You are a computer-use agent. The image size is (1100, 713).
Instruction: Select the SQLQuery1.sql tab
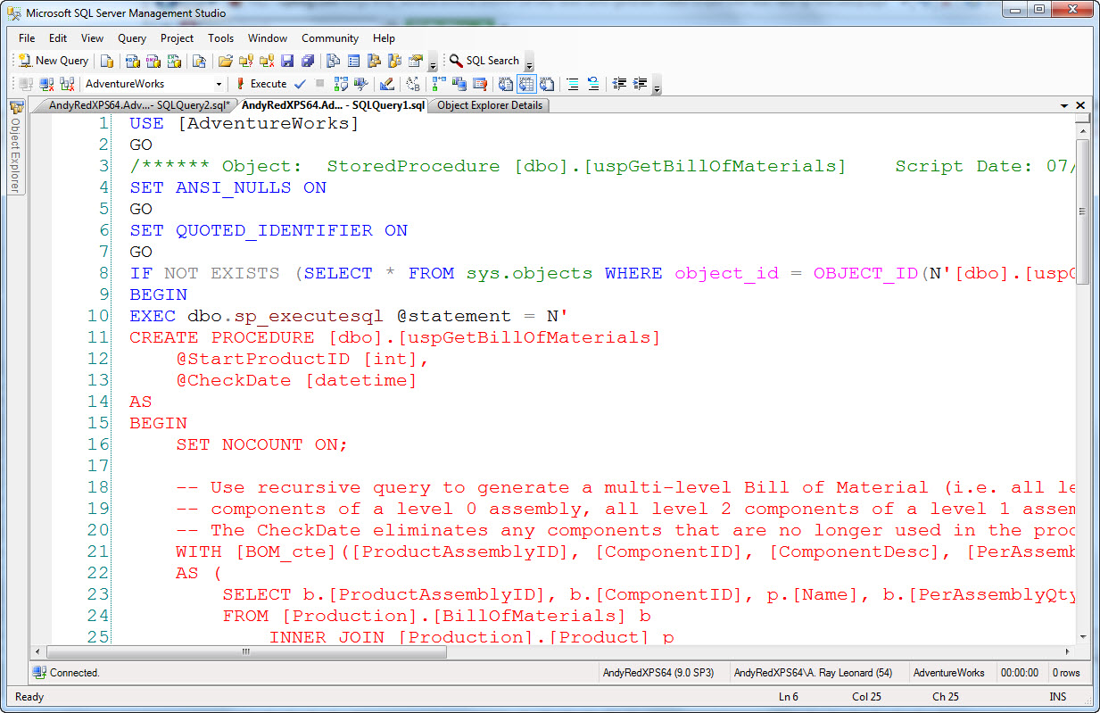[x=333, y=105]
